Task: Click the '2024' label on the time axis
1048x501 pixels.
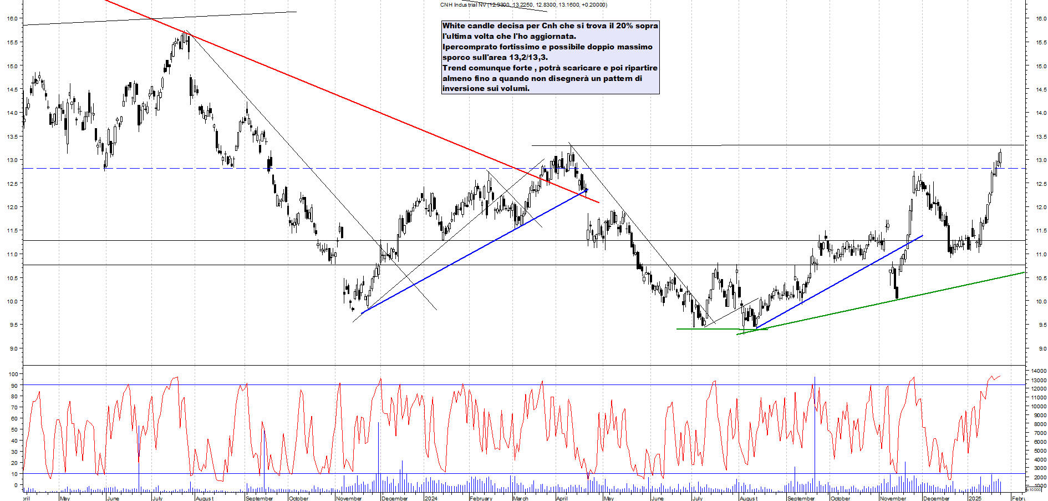Action: click(431, 498)
